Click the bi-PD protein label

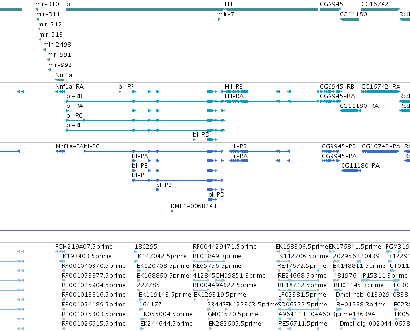tap(216, 195)
